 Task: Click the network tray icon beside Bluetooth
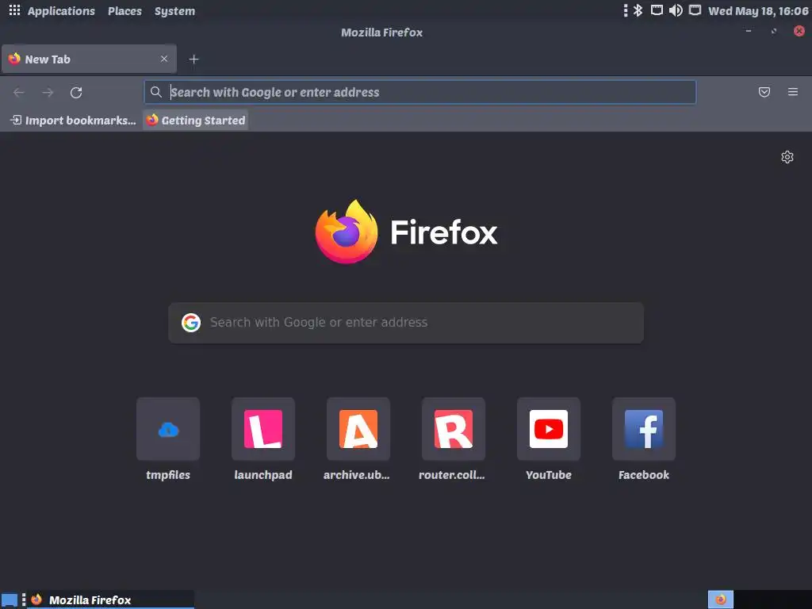(657, 10)
